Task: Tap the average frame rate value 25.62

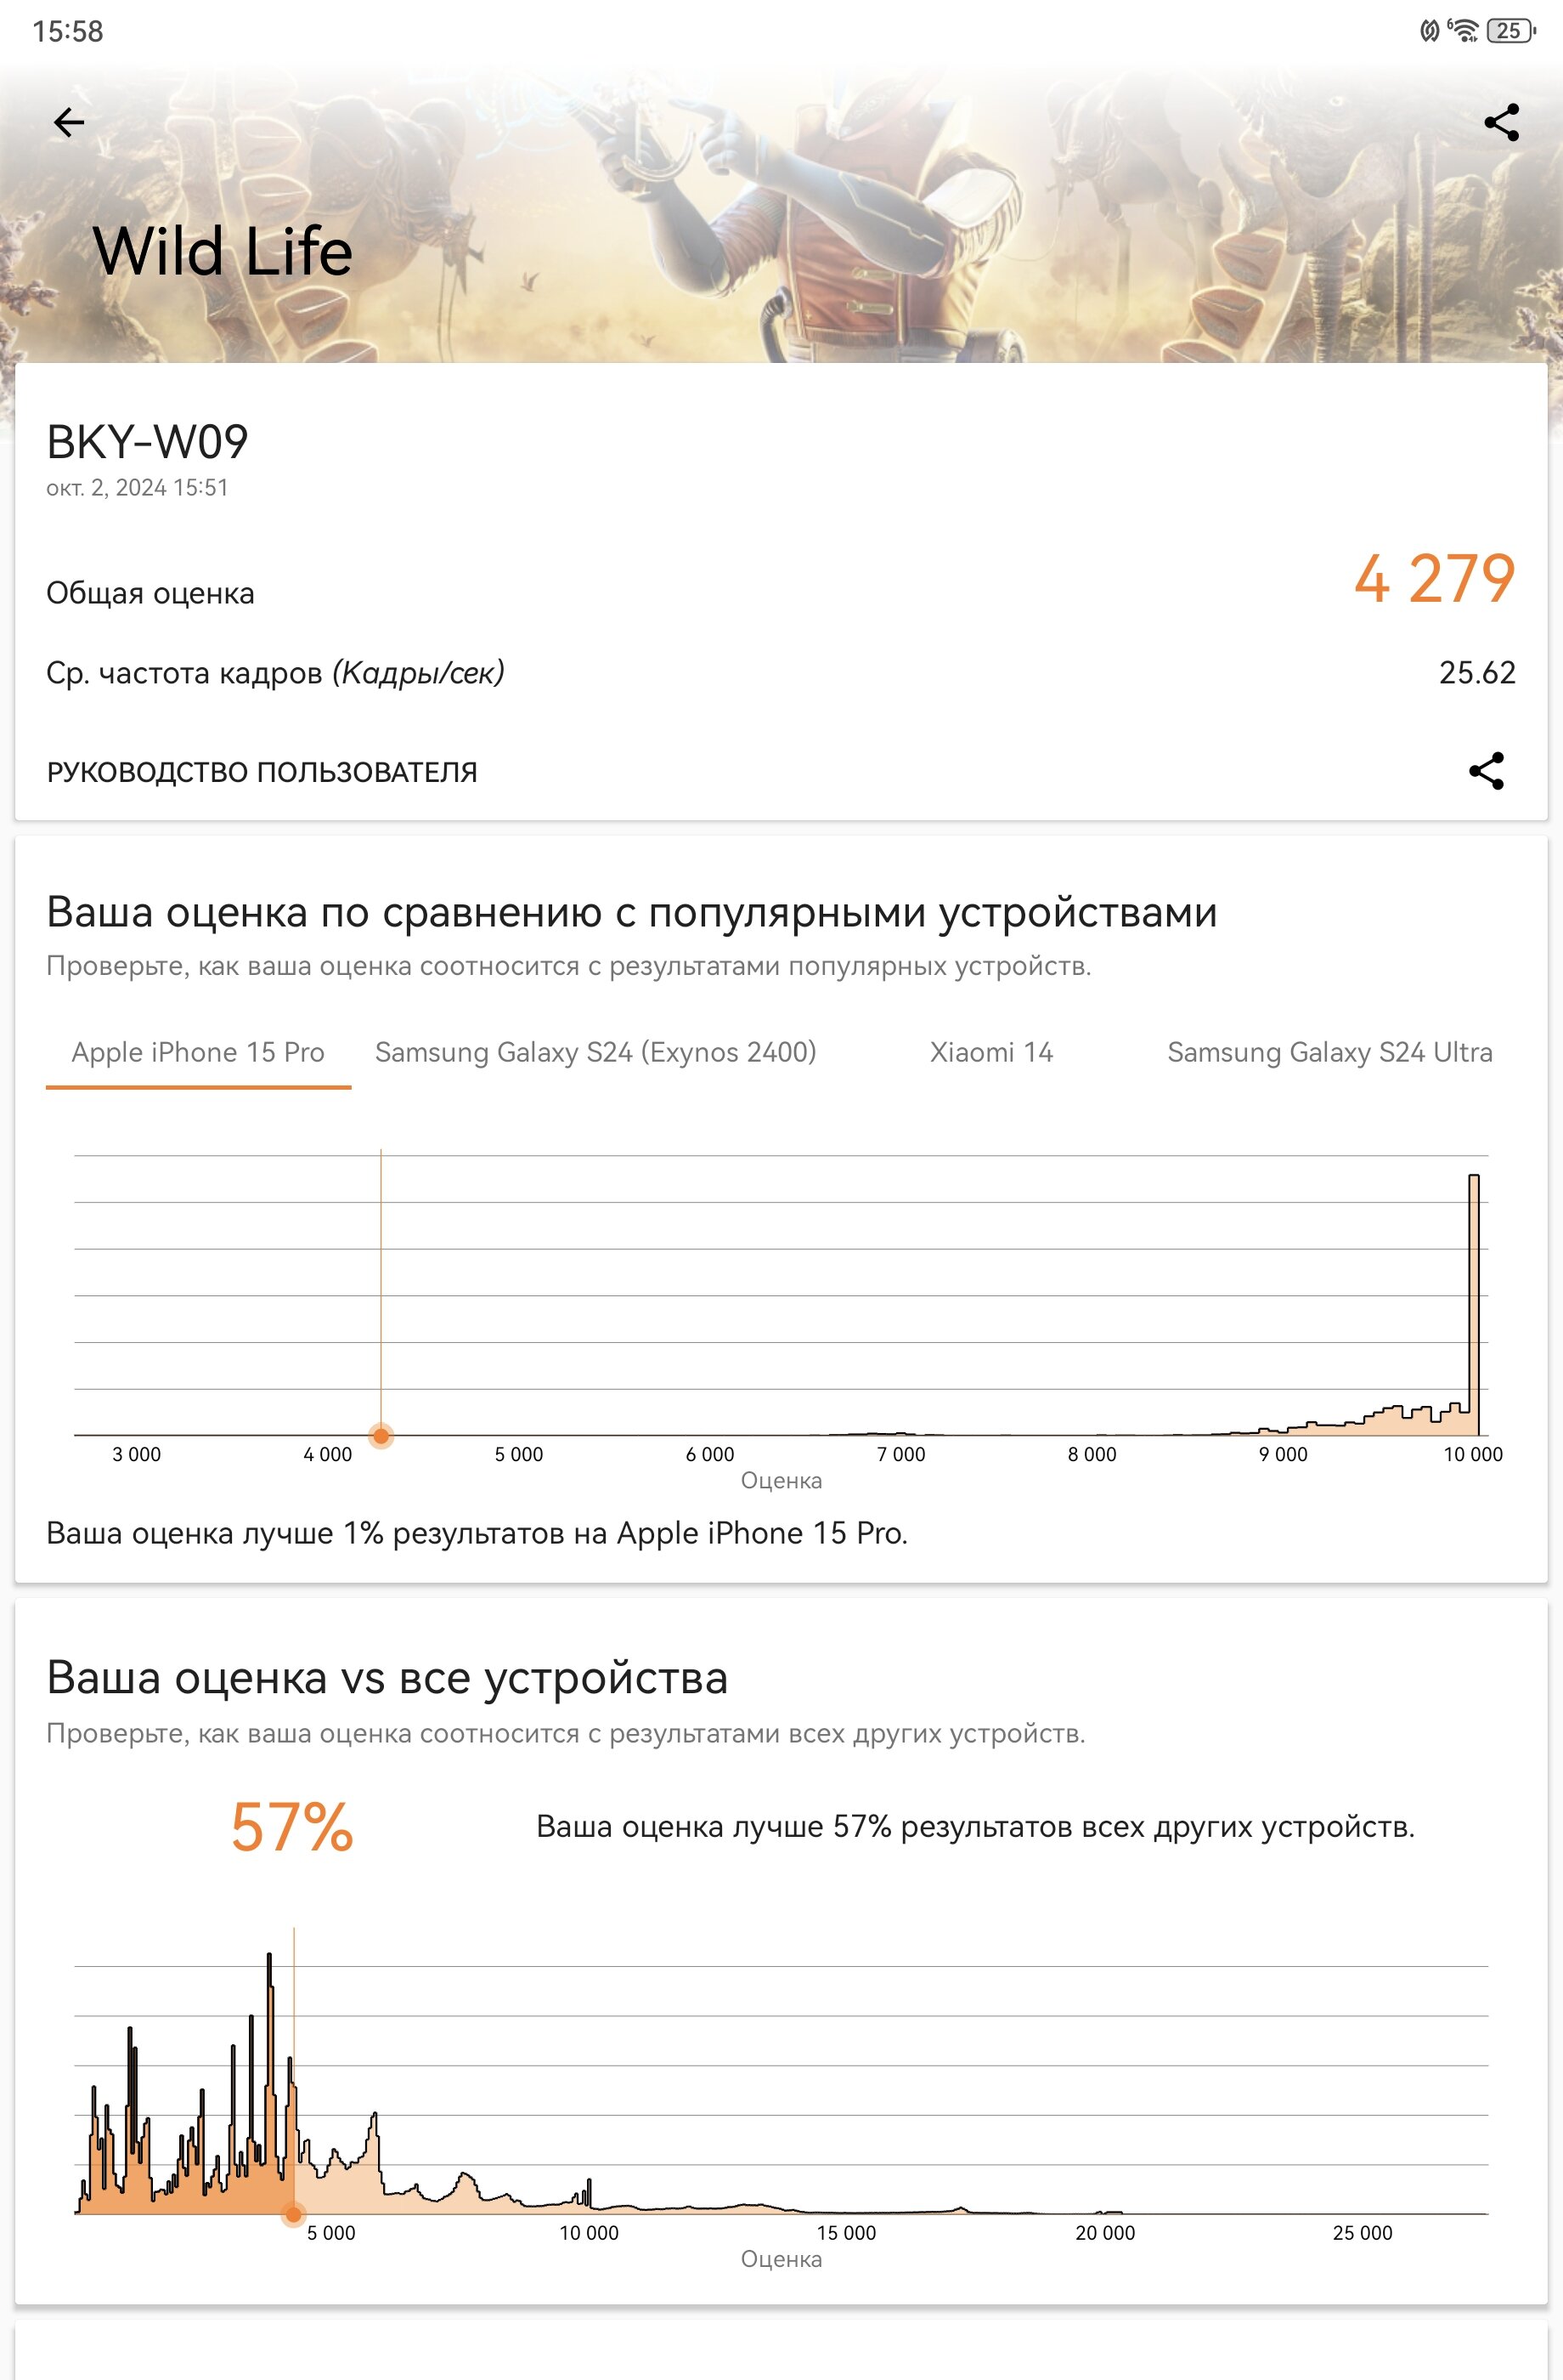Action: [x=1477, y=673]
